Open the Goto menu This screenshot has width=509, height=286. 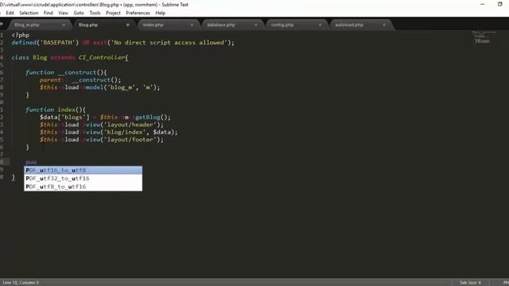pyautogui.click(x=79, y=13)
